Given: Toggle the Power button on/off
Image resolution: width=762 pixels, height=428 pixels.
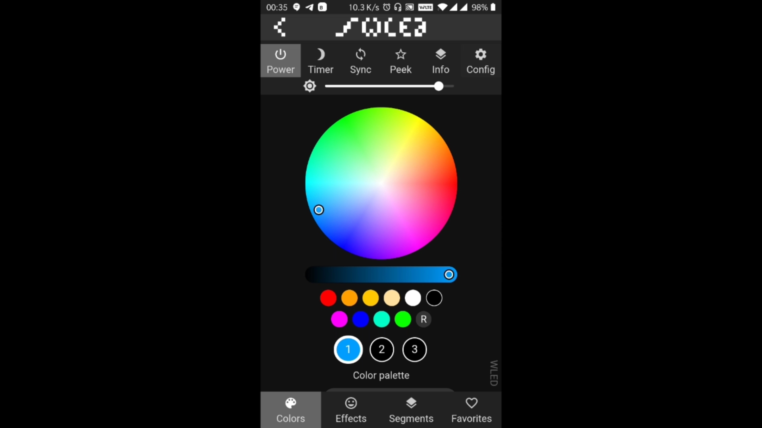Looking at the screenshot, I should 281,60.
